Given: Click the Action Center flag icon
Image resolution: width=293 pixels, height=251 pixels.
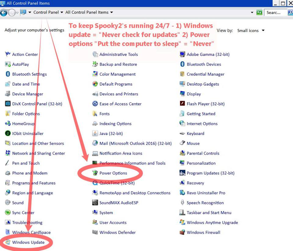Looking at the screenshot, I should point(8,54).
